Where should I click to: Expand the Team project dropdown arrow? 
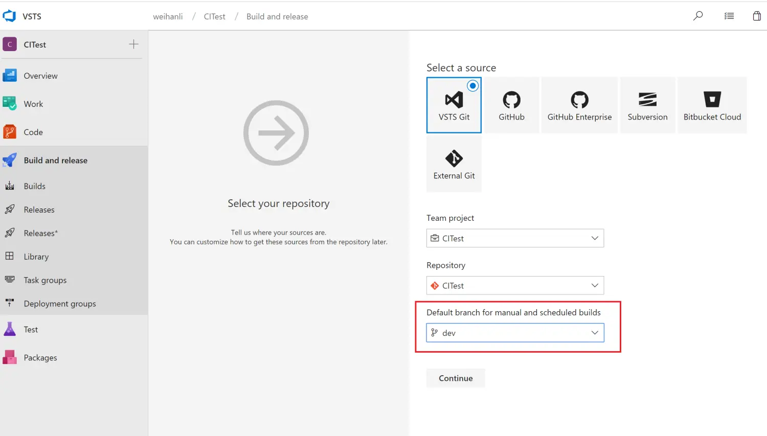pos(595,238)
